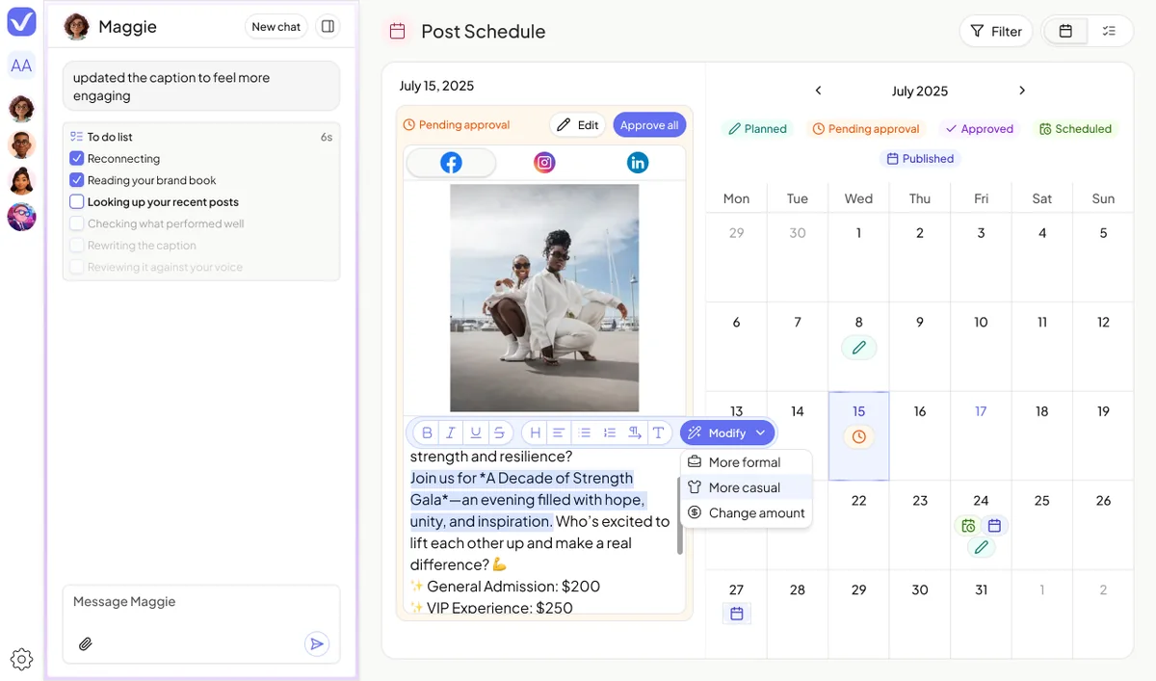
Task: Click the caption scrollbar
Action: (x=680, y=515)
